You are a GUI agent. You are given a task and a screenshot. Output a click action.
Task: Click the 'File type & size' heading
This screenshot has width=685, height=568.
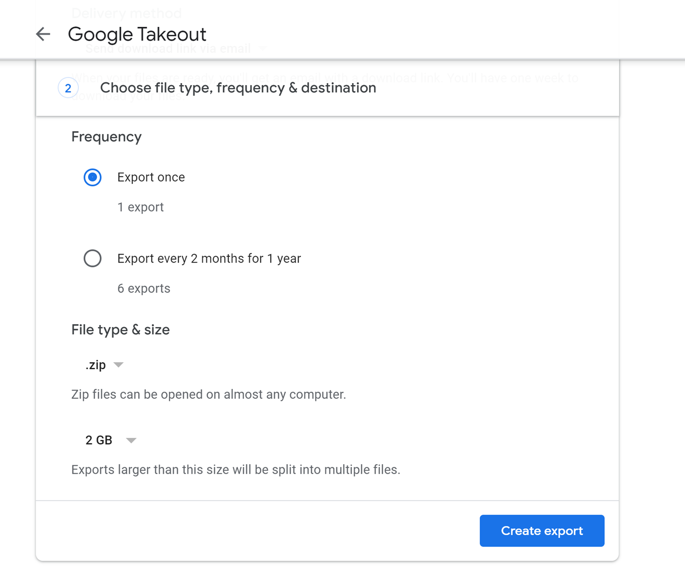point(120,330)
